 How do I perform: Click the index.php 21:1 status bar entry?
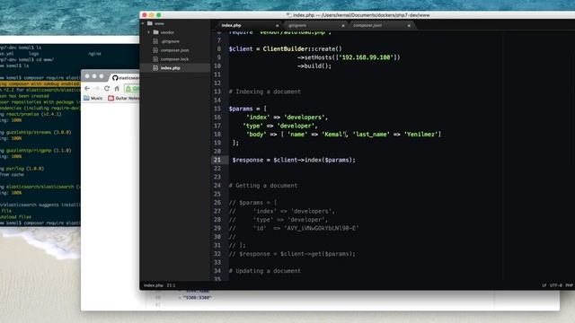click(x=159, y=285)
